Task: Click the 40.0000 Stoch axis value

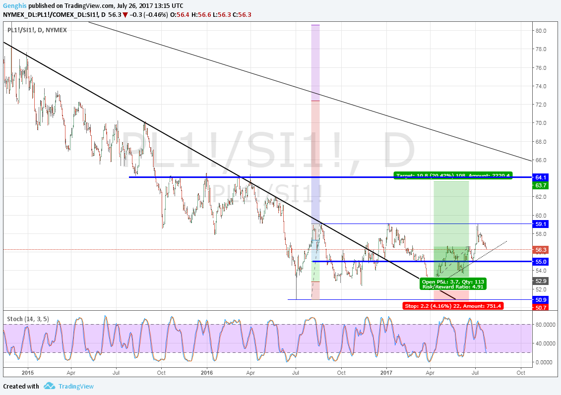Action: pos(545,343)
